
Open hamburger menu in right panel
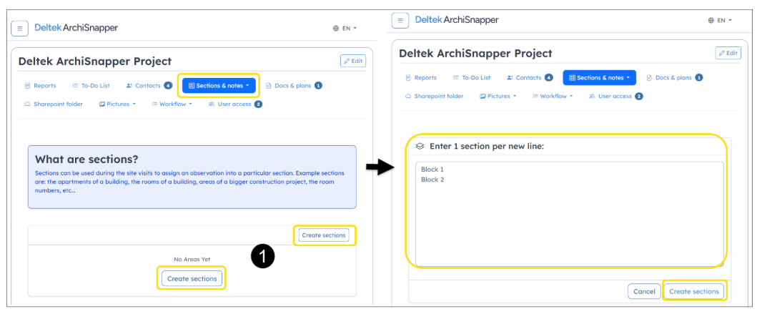click(x=400, y=20)
